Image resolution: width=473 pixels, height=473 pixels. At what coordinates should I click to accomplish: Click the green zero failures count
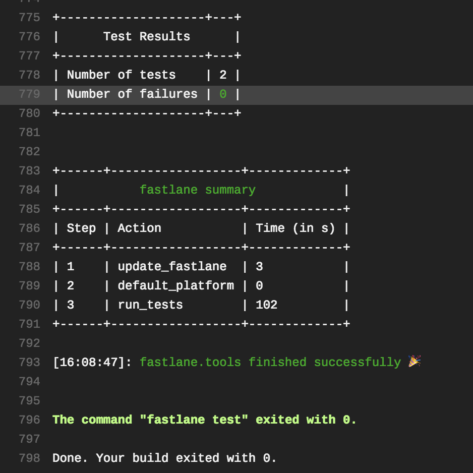[223, 94]
